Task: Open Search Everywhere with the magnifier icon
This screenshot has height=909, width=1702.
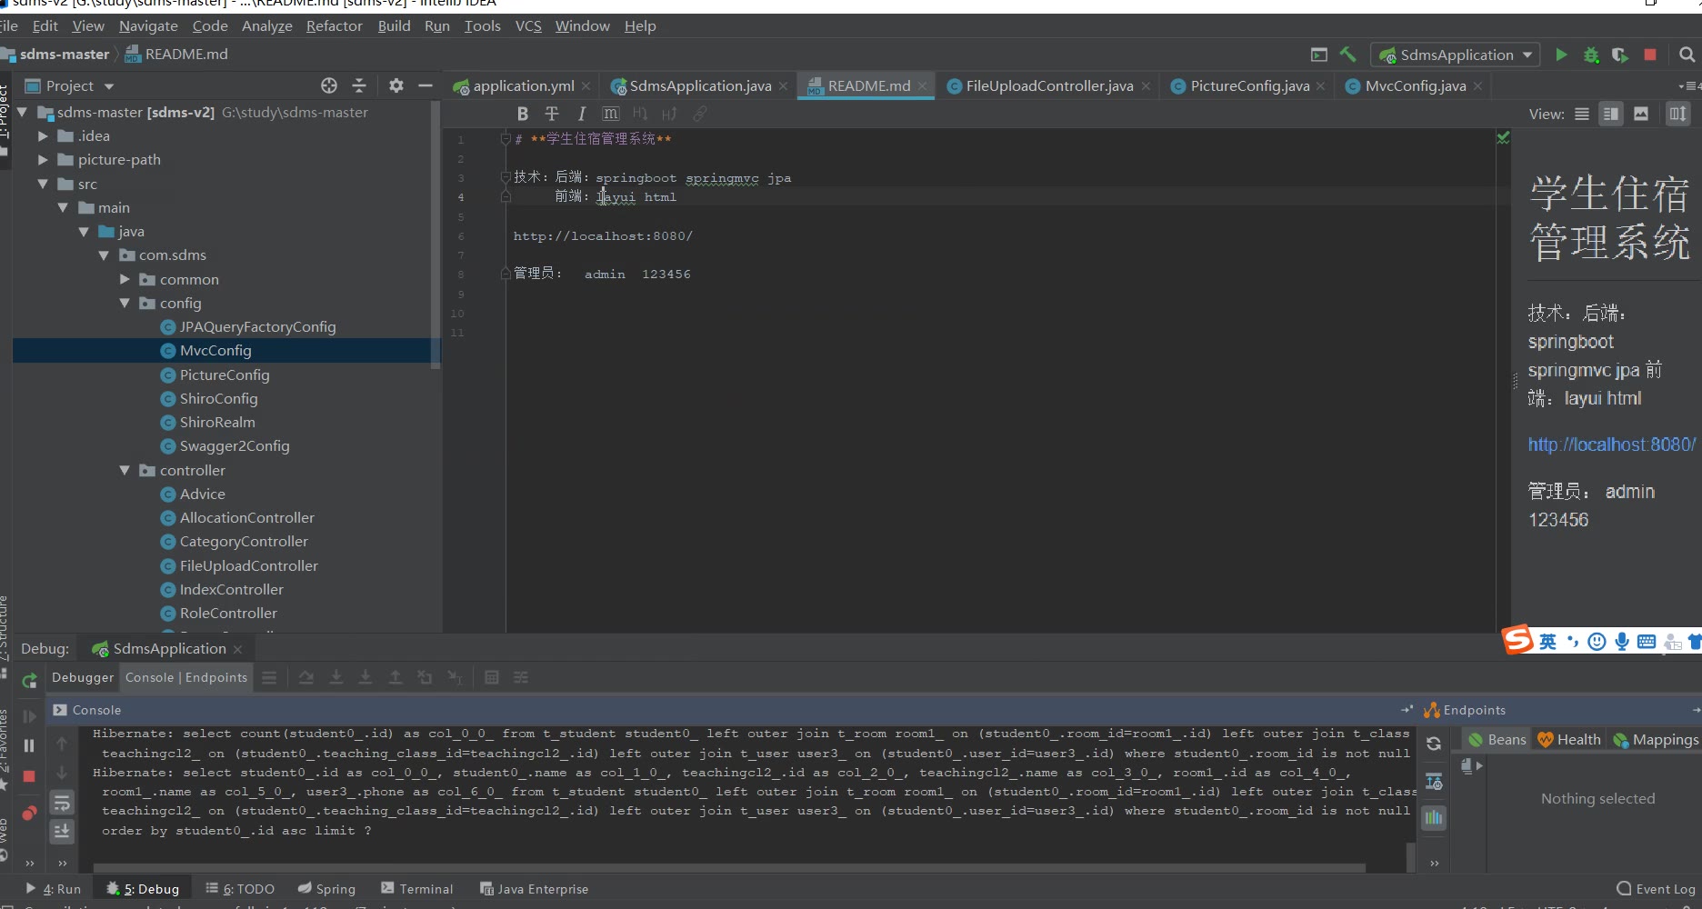Action: click(x=1687, y=55)
